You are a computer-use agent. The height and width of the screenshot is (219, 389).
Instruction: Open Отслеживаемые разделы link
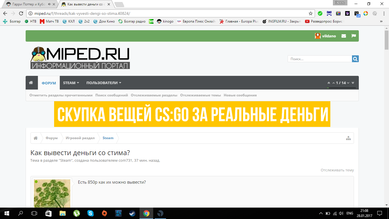[154, 95]
